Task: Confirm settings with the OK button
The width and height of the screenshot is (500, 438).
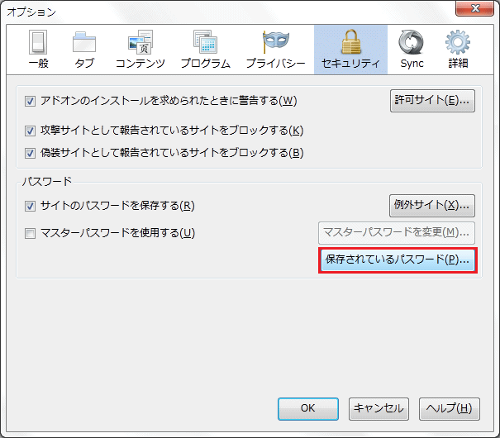Action: click(x=307, y=408)
